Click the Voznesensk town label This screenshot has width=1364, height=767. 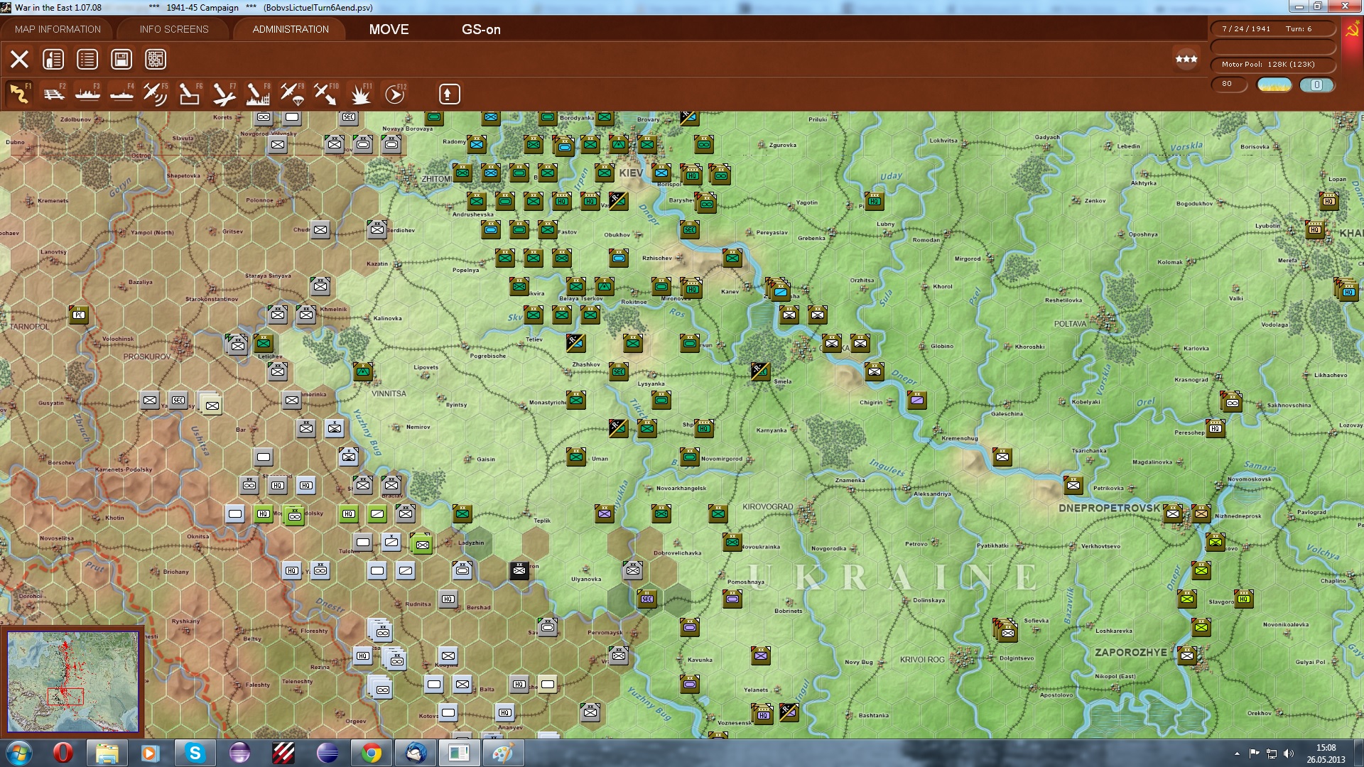click(735, 723)
